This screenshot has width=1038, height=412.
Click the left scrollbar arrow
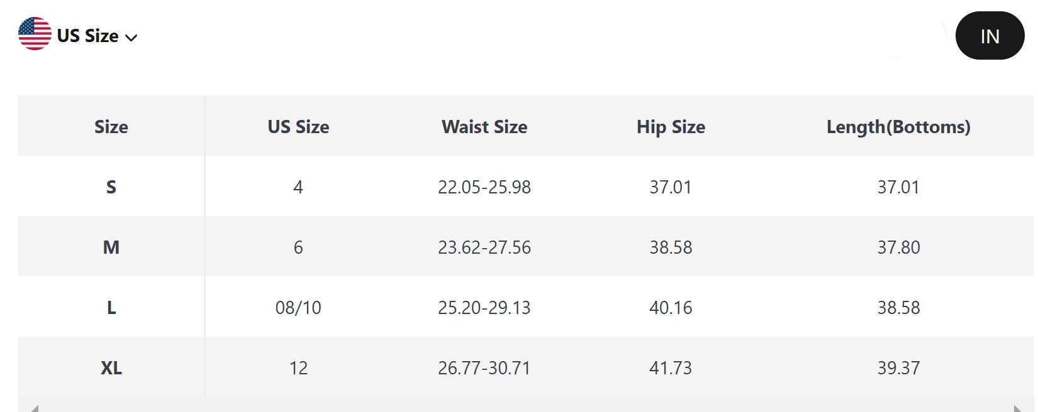[35, 408]
